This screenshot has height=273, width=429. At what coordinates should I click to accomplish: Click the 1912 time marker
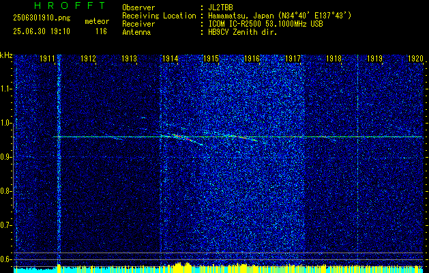[88, 58]
